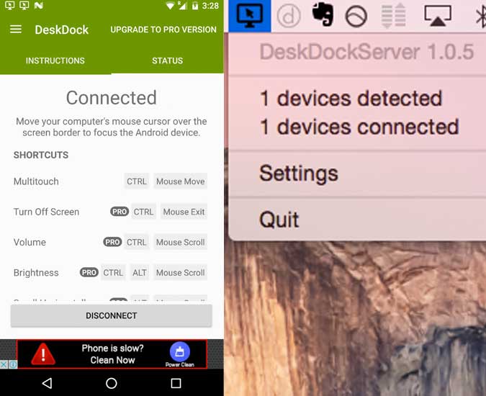Tap the cell signal icon in the status bar
Screen dimensions: 486x396
182,6
